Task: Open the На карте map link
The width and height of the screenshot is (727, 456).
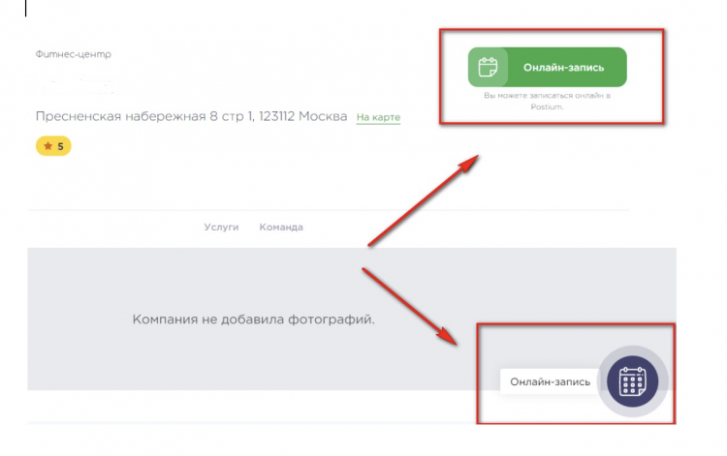Action: [x=378, y=118]
